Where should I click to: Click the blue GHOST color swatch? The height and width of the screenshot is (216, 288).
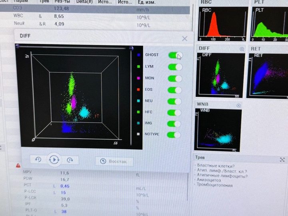click(139, 55)
